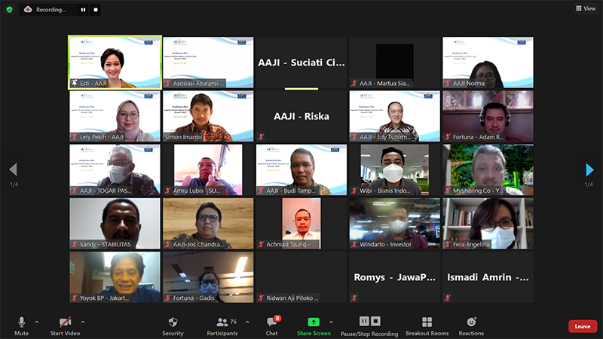The height and width of the screenshot is (339, 603).
Task: Go to the next gallery page
Action: pos(589,169)
